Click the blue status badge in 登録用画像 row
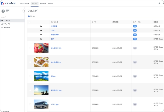 pos(135,35)
